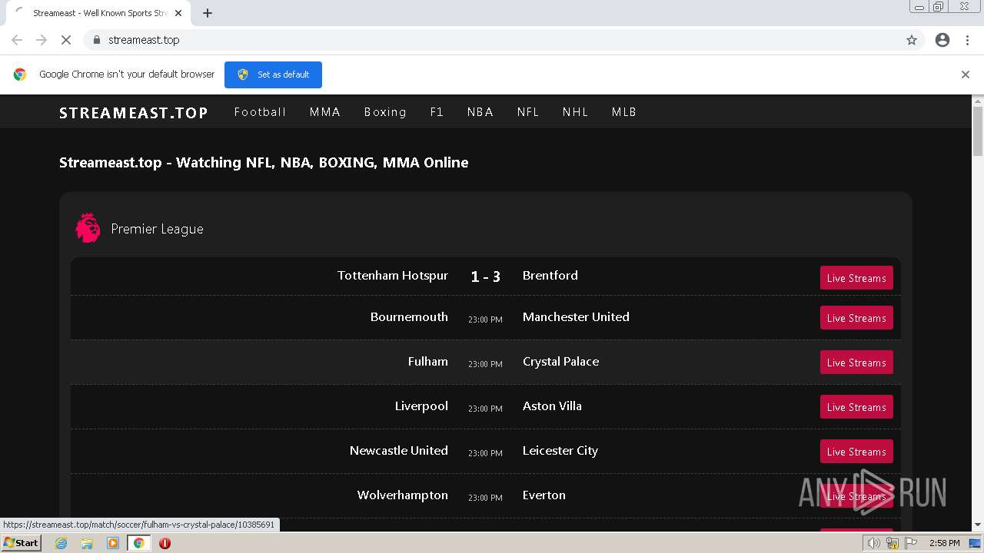Click the Premier League lion logo
Viewport: 984px width, 553px height.
coord(88,228)
